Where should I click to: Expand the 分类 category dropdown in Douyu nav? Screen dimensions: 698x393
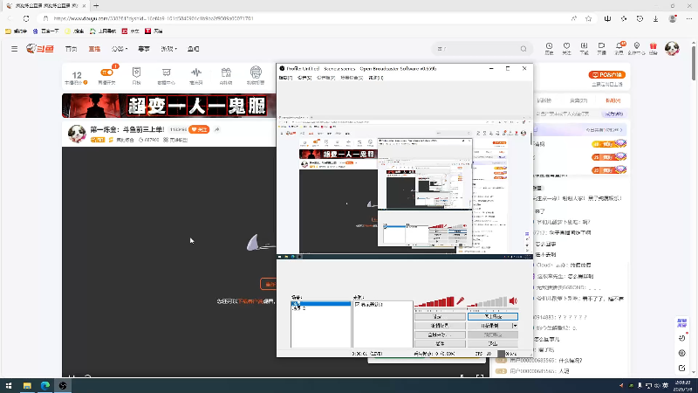pos(120,49)
